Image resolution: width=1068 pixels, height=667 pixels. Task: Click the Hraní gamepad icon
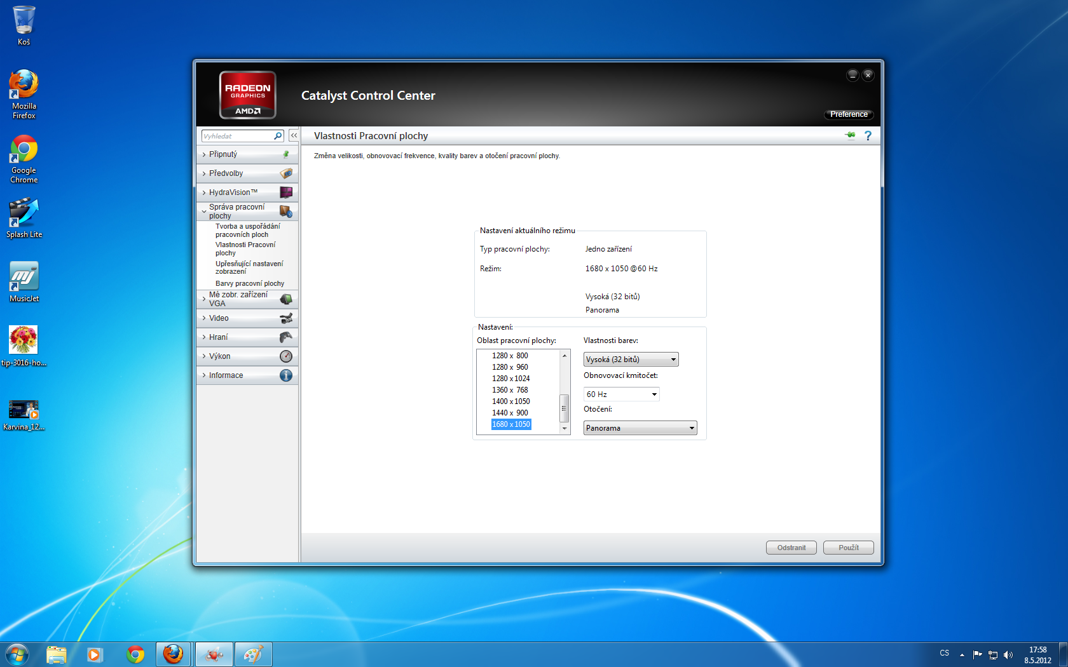pos(286,337)
